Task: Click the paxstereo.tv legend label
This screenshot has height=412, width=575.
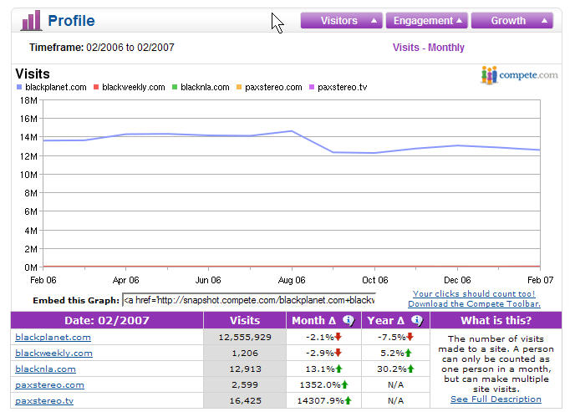Action: [x=342, y=87]
